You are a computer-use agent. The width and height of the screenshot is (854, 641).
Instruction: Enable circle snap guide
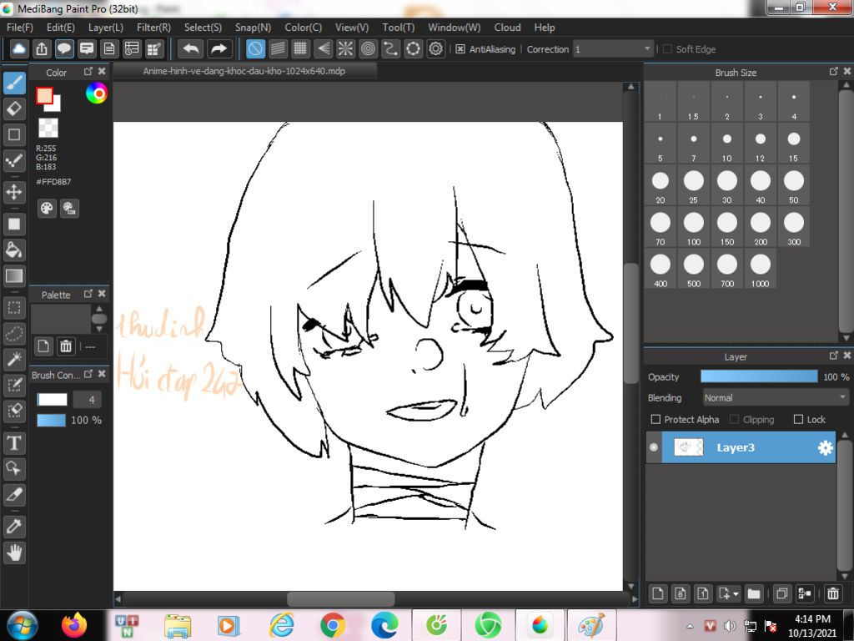(368, 49)
